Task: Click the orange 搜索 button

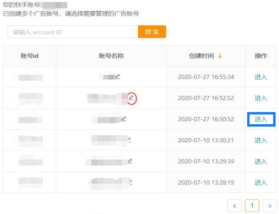Action: click(x=152, y=32)
